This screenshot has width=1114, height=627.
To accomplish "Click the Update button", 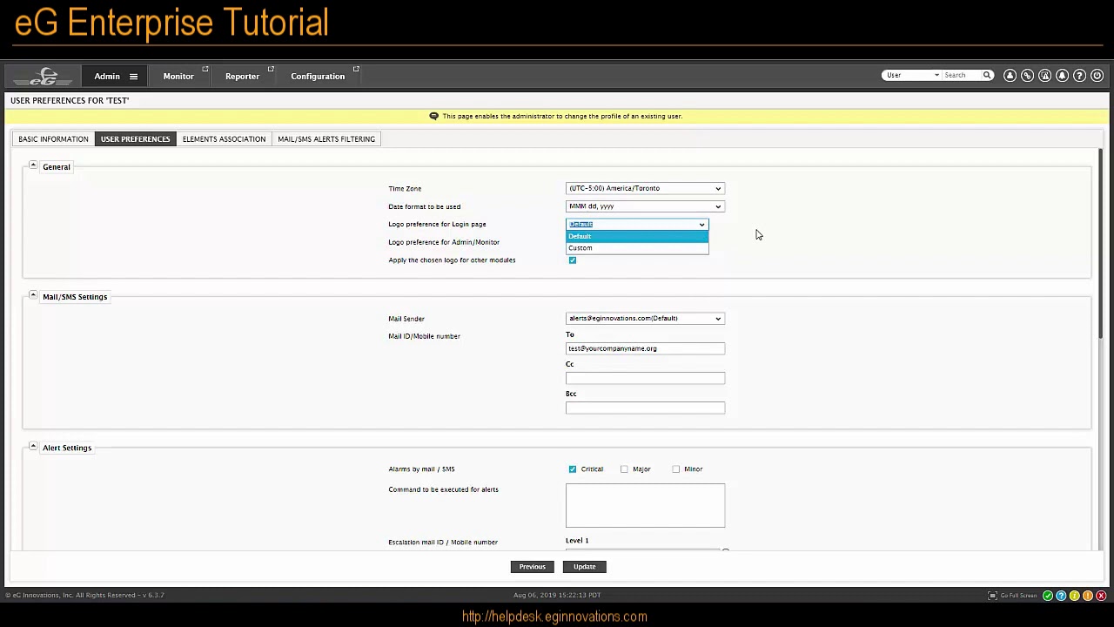I will click(x=585, y=567).
